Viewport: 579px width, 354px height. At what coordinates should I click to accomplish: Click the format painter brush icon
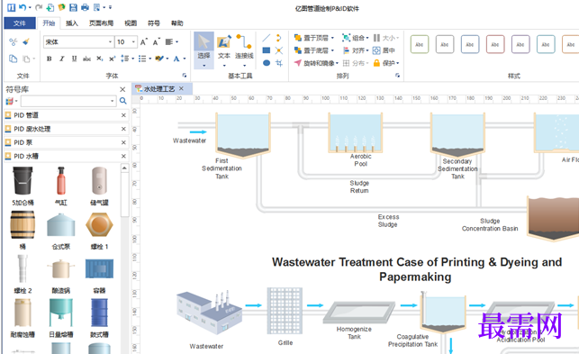pyautogui.click(x=26, y=41)
